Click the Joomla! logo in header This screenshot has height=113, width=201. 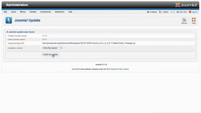186,5
